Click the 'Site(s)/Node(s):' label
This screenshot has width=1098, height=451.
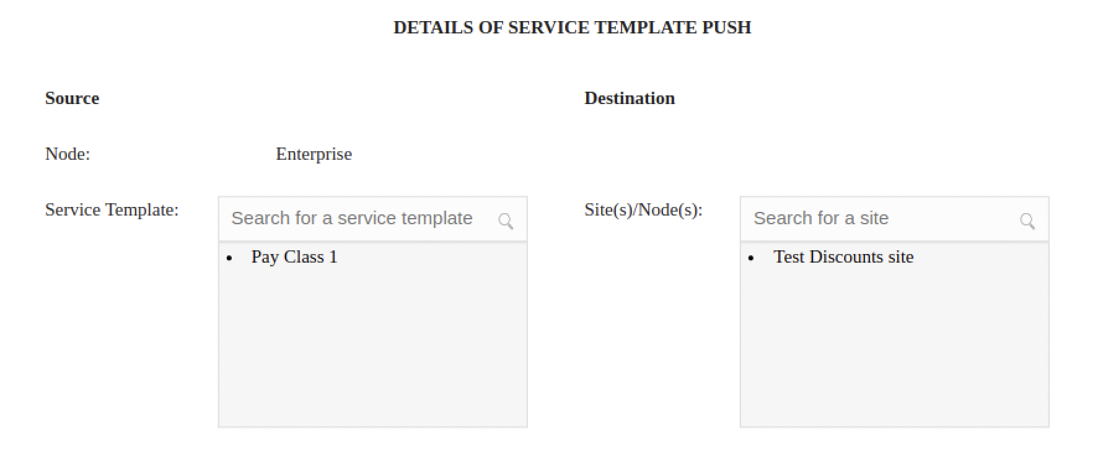point(643,210)
